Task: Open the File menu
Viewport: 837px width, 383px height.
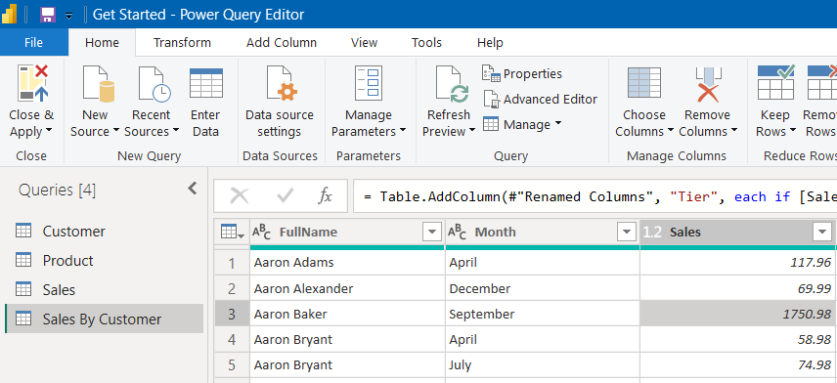Action: 33,43
